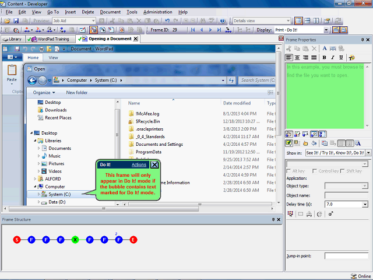The width and height of the screenshot is (373, 280).
Task: Click the Actions link in the bubble
Action: click(x=139, y=164)
